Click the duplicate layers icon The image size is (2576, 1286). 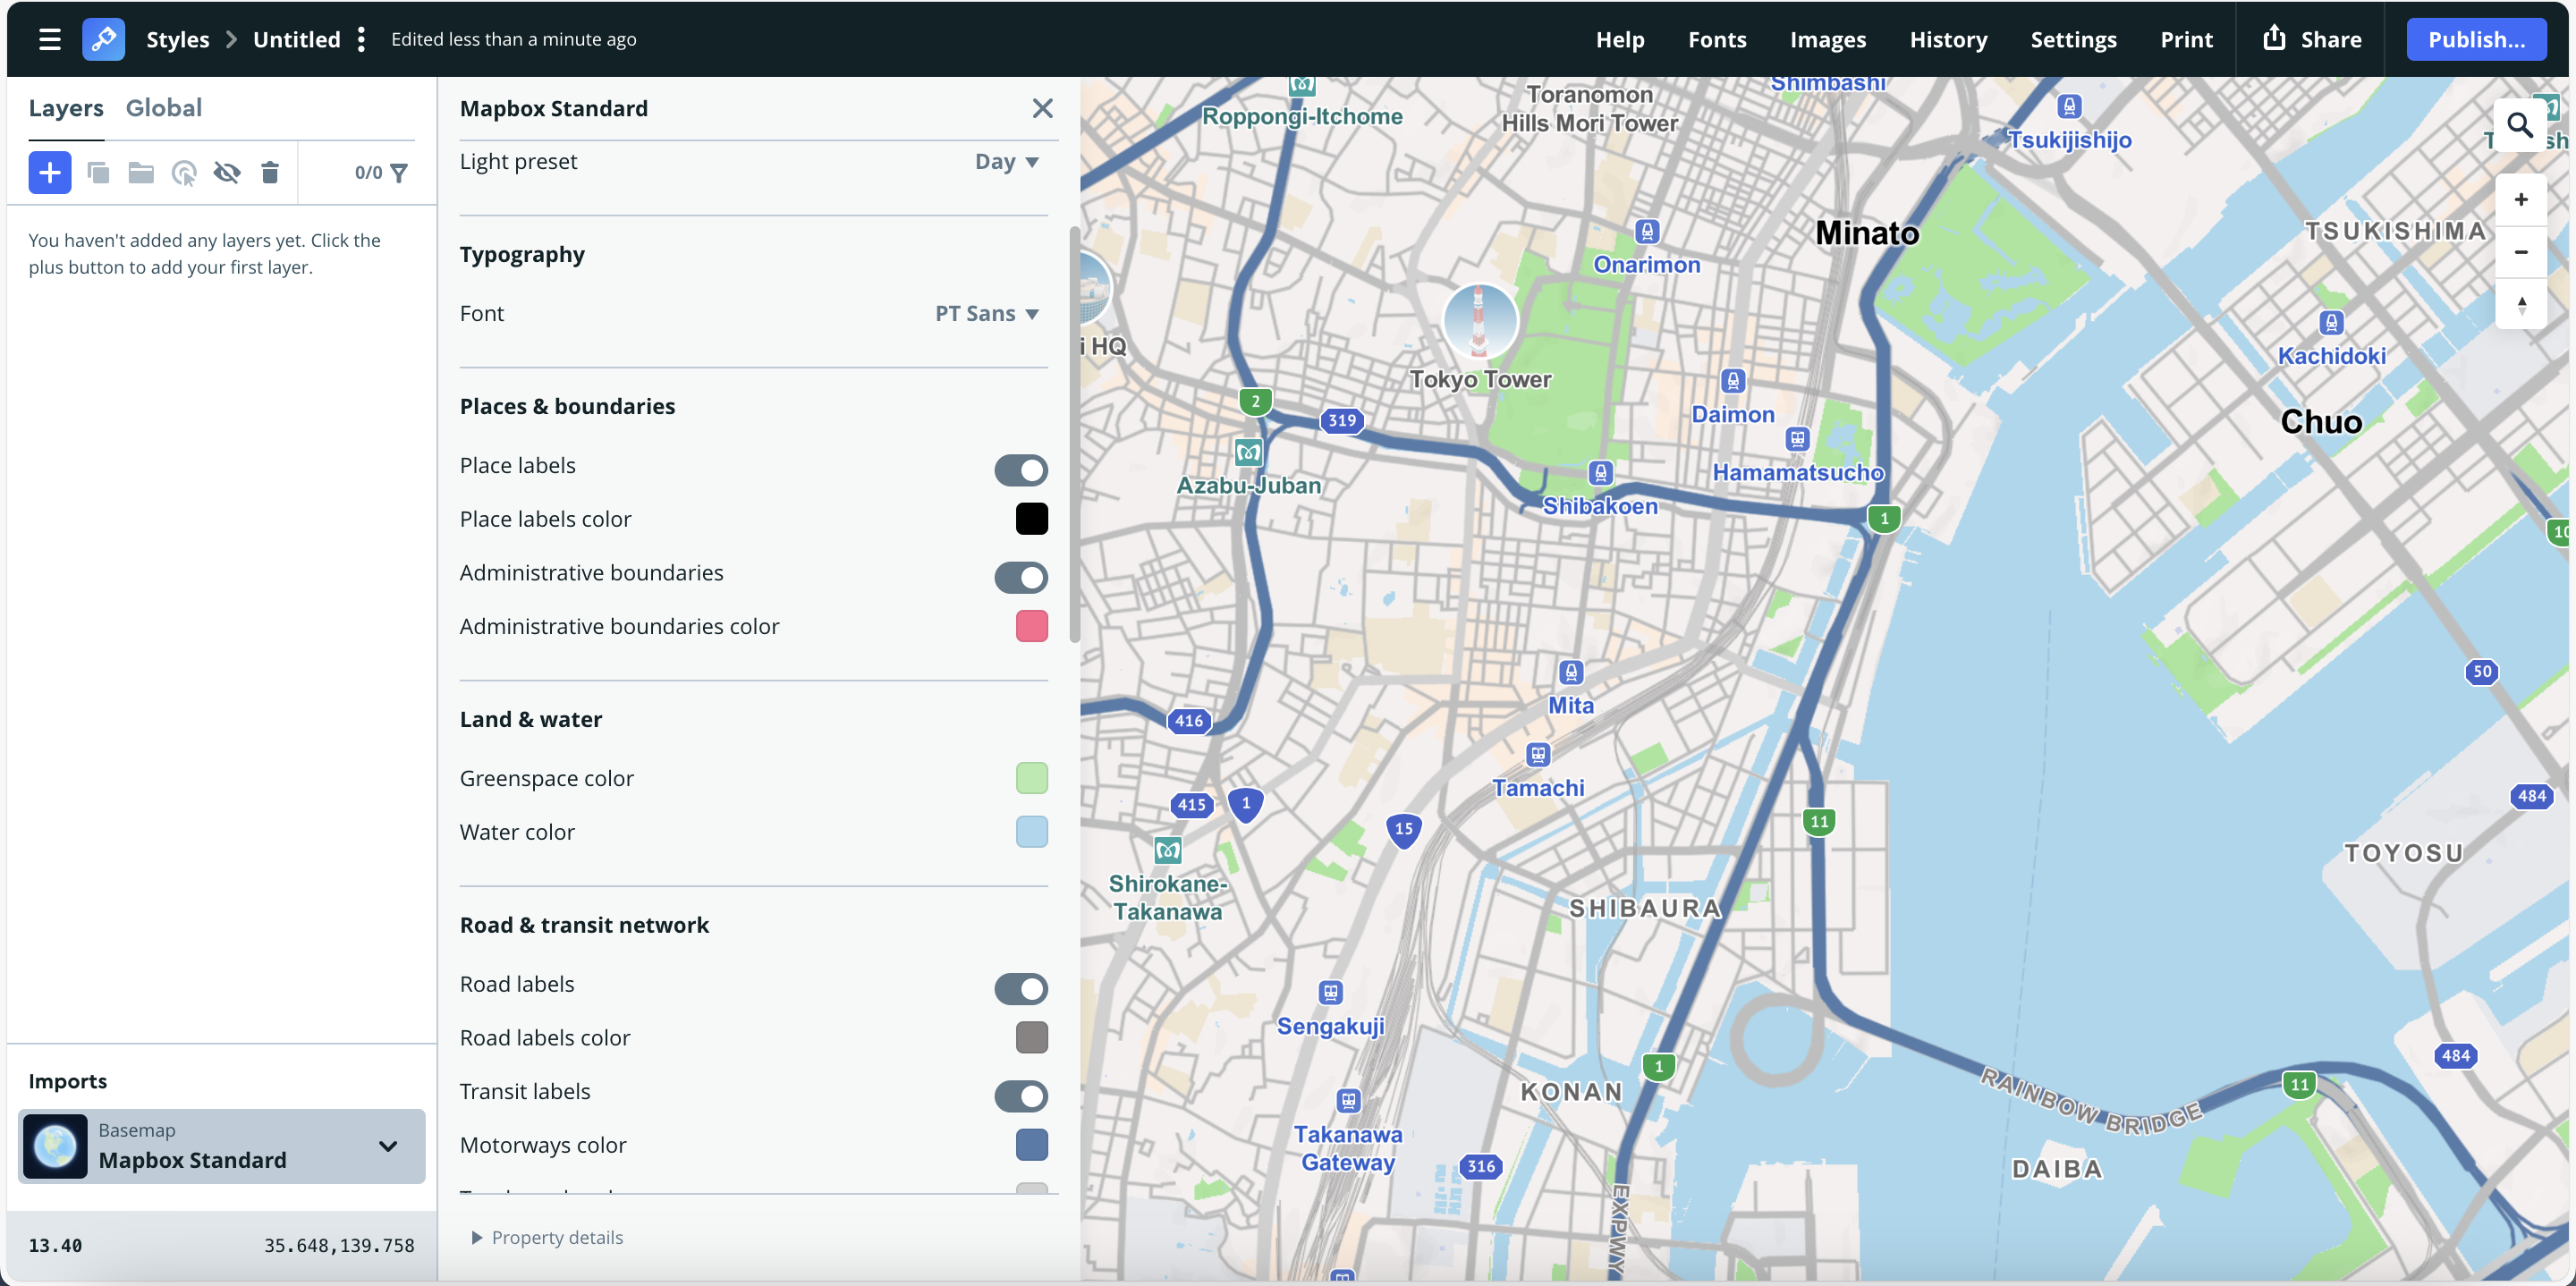point(98,173)
